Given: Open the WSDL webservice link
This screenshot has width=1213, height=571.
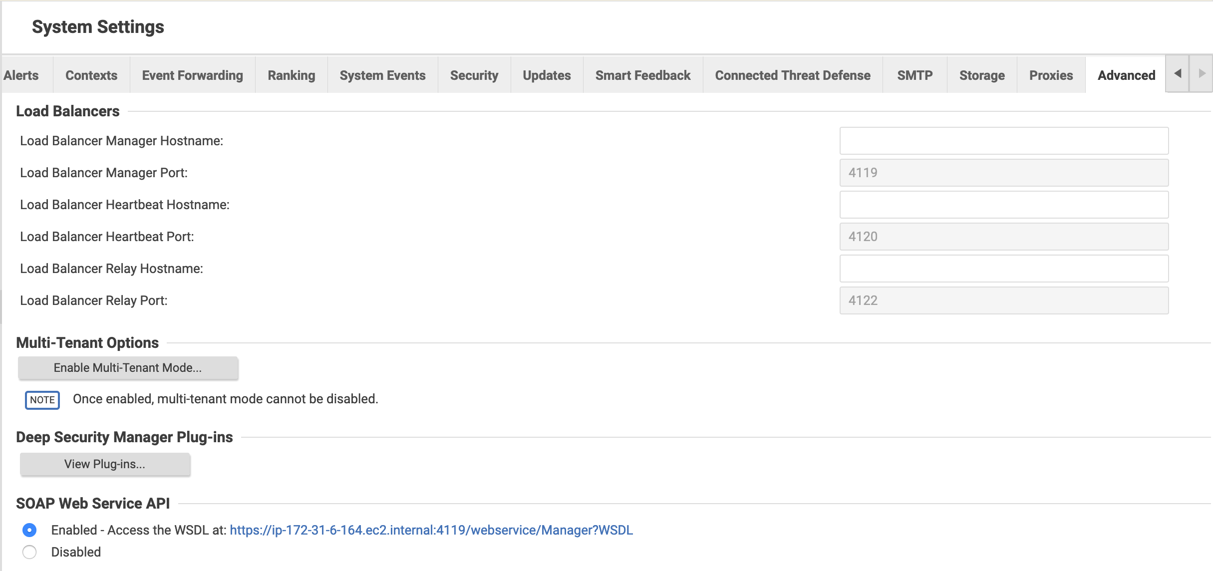Looking at the screenshot, I should click(431, 530).
